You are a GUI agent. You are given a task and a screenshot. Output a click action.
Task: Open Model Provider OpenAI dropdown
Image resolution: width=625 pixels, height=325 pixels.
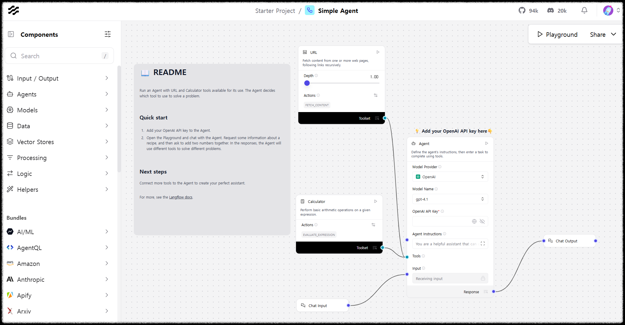pos(450,177)
